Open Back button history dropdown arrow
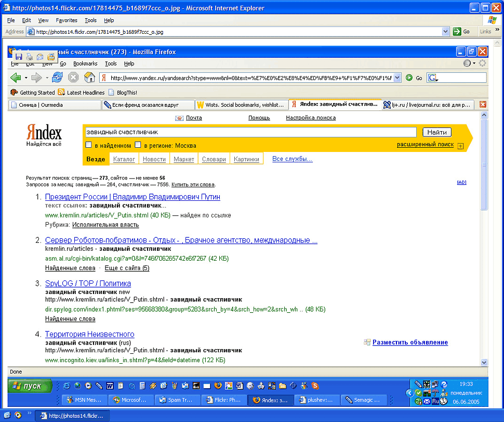The height and width of the screenshot is (422, 504). point(26,78)
